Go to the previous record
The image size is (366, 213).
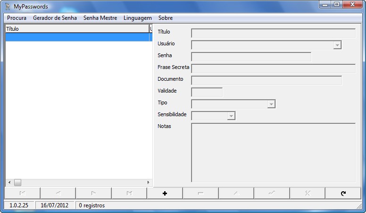tap(58, 193)
